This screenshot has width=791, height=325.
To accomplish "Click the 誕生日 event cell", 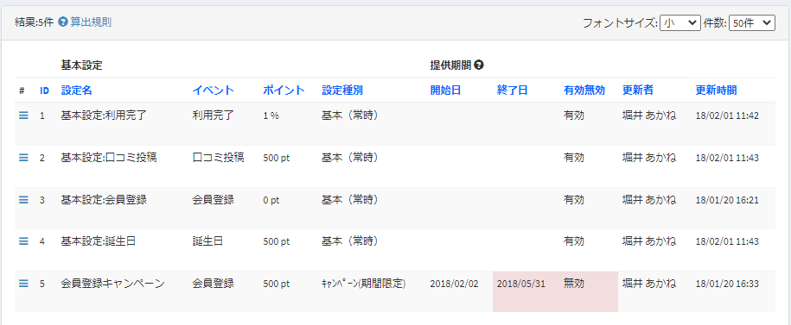I will (207, 241).
